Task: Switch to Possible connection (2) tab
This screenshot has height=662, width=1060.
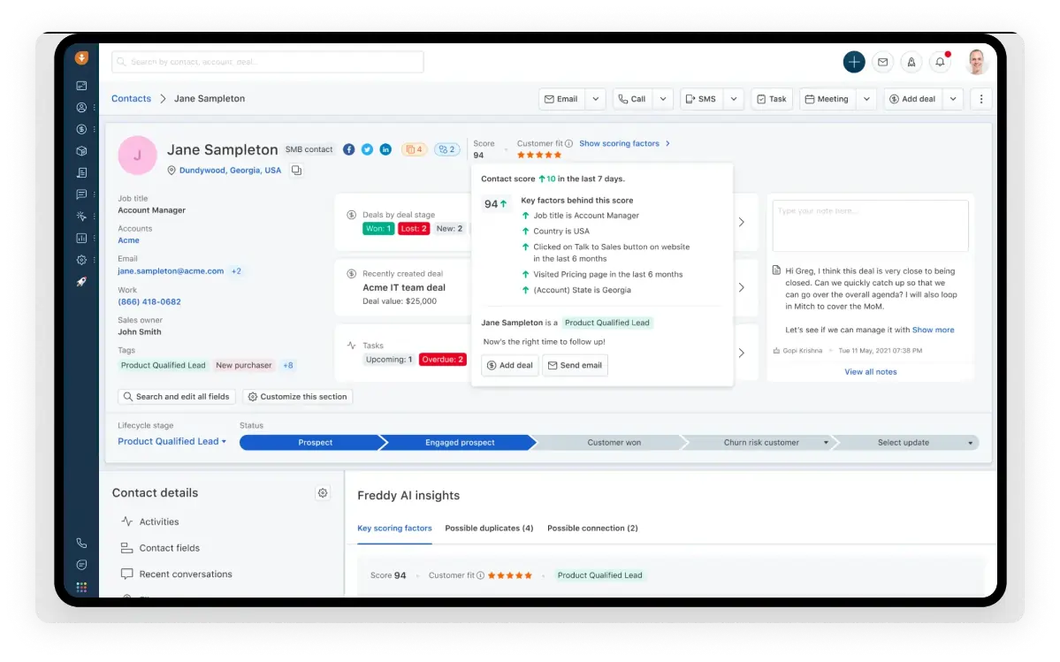Action: click(x=592, y=529)
